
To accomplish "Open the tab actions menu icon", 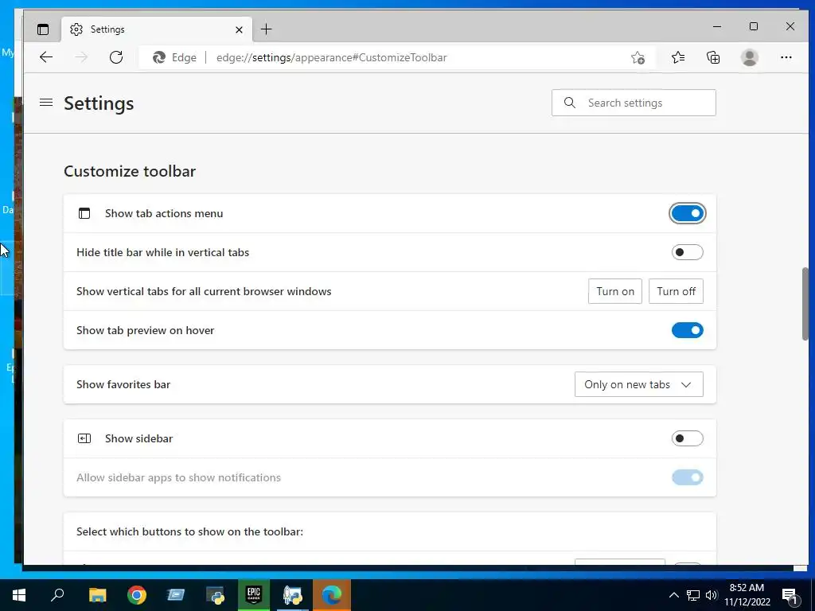I will pos(43,29).
